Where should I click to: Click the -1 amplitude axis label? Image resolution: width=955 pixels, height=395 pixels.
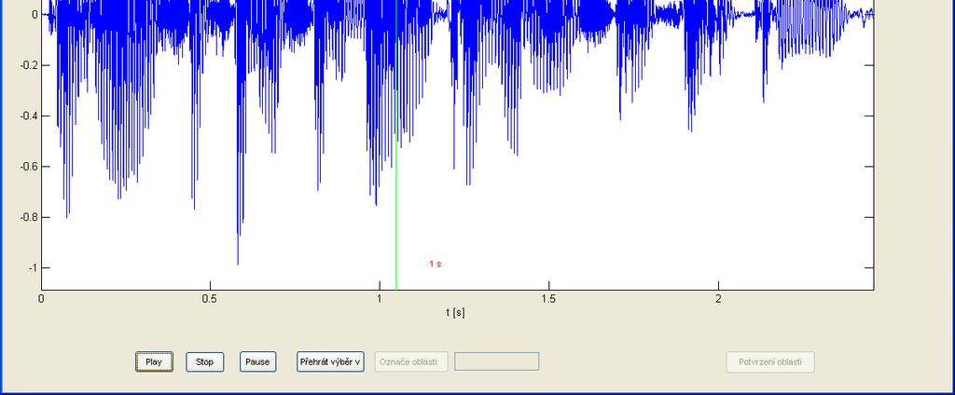click(x=31, y=267)
